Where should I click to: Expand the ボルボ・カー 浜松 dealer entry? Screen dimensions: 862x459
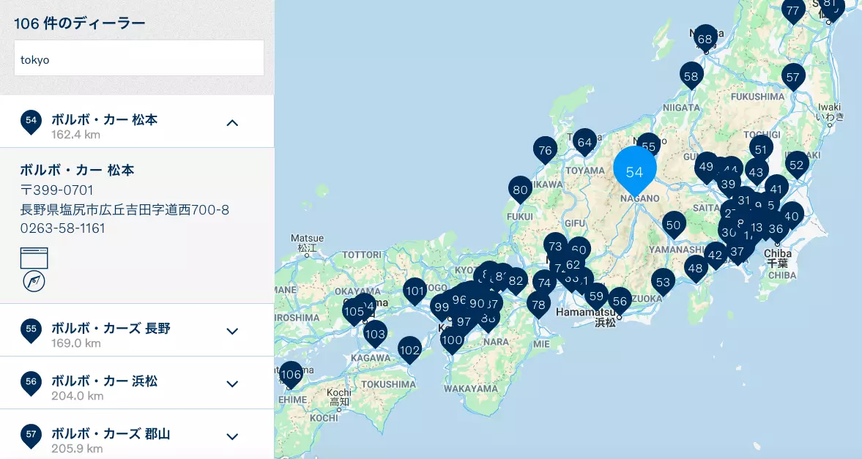[x=233, y=384]
